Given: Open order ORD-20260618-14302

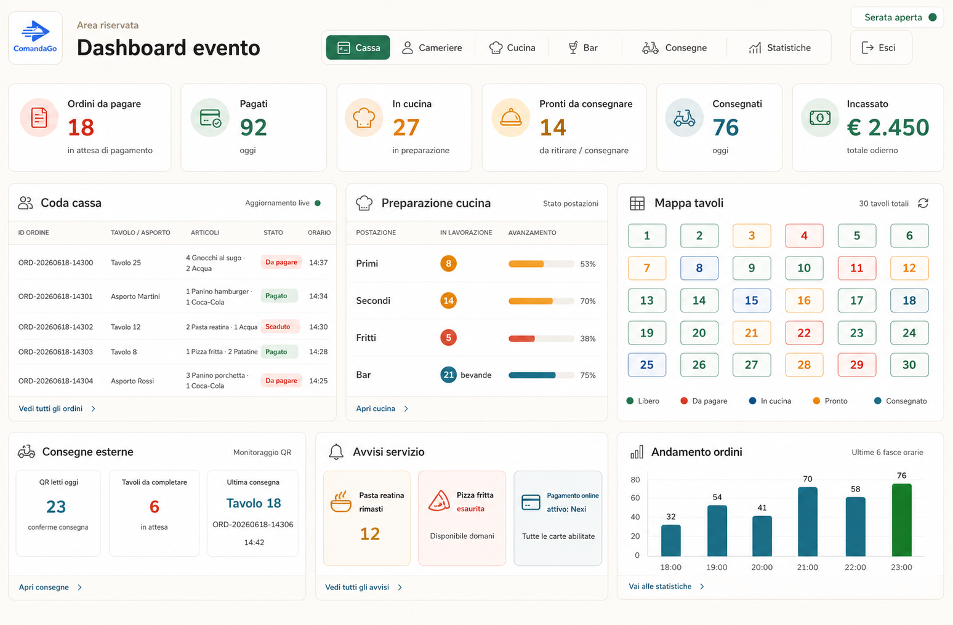Looking at the screenshot, I should pyautogui.click(x=172, y=327).
